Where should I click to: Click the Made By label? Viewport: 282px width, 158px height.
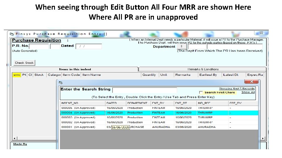[x=20, y=144]
